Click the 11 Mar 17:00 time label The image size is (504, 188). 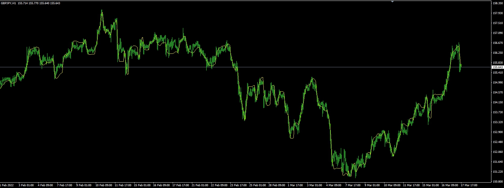411,185
